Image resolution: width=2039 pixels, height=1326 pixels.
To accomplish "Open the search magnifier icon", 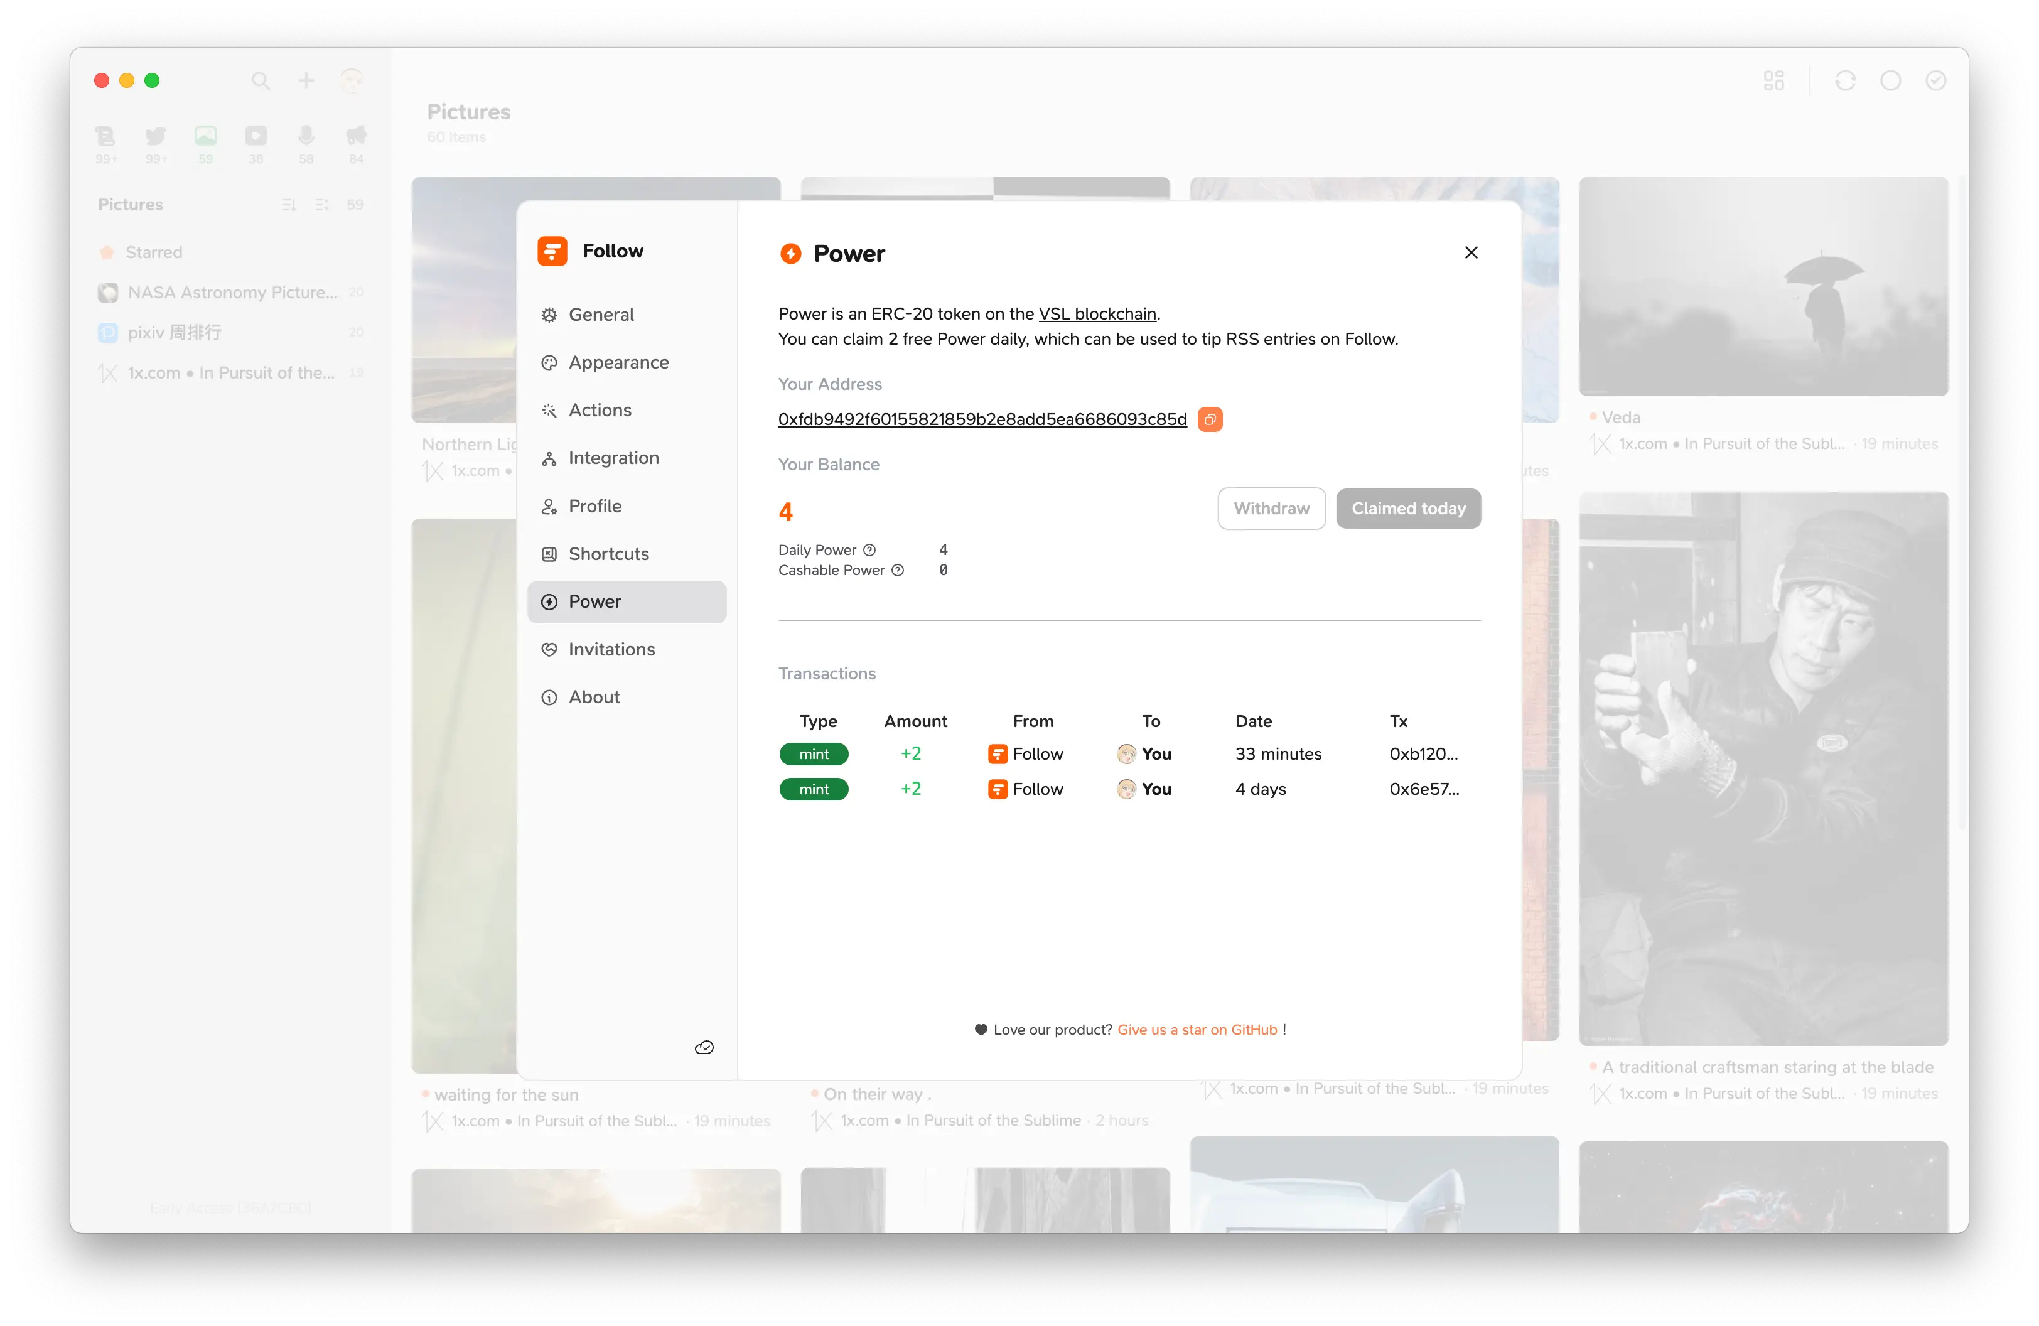I will 261,80.
